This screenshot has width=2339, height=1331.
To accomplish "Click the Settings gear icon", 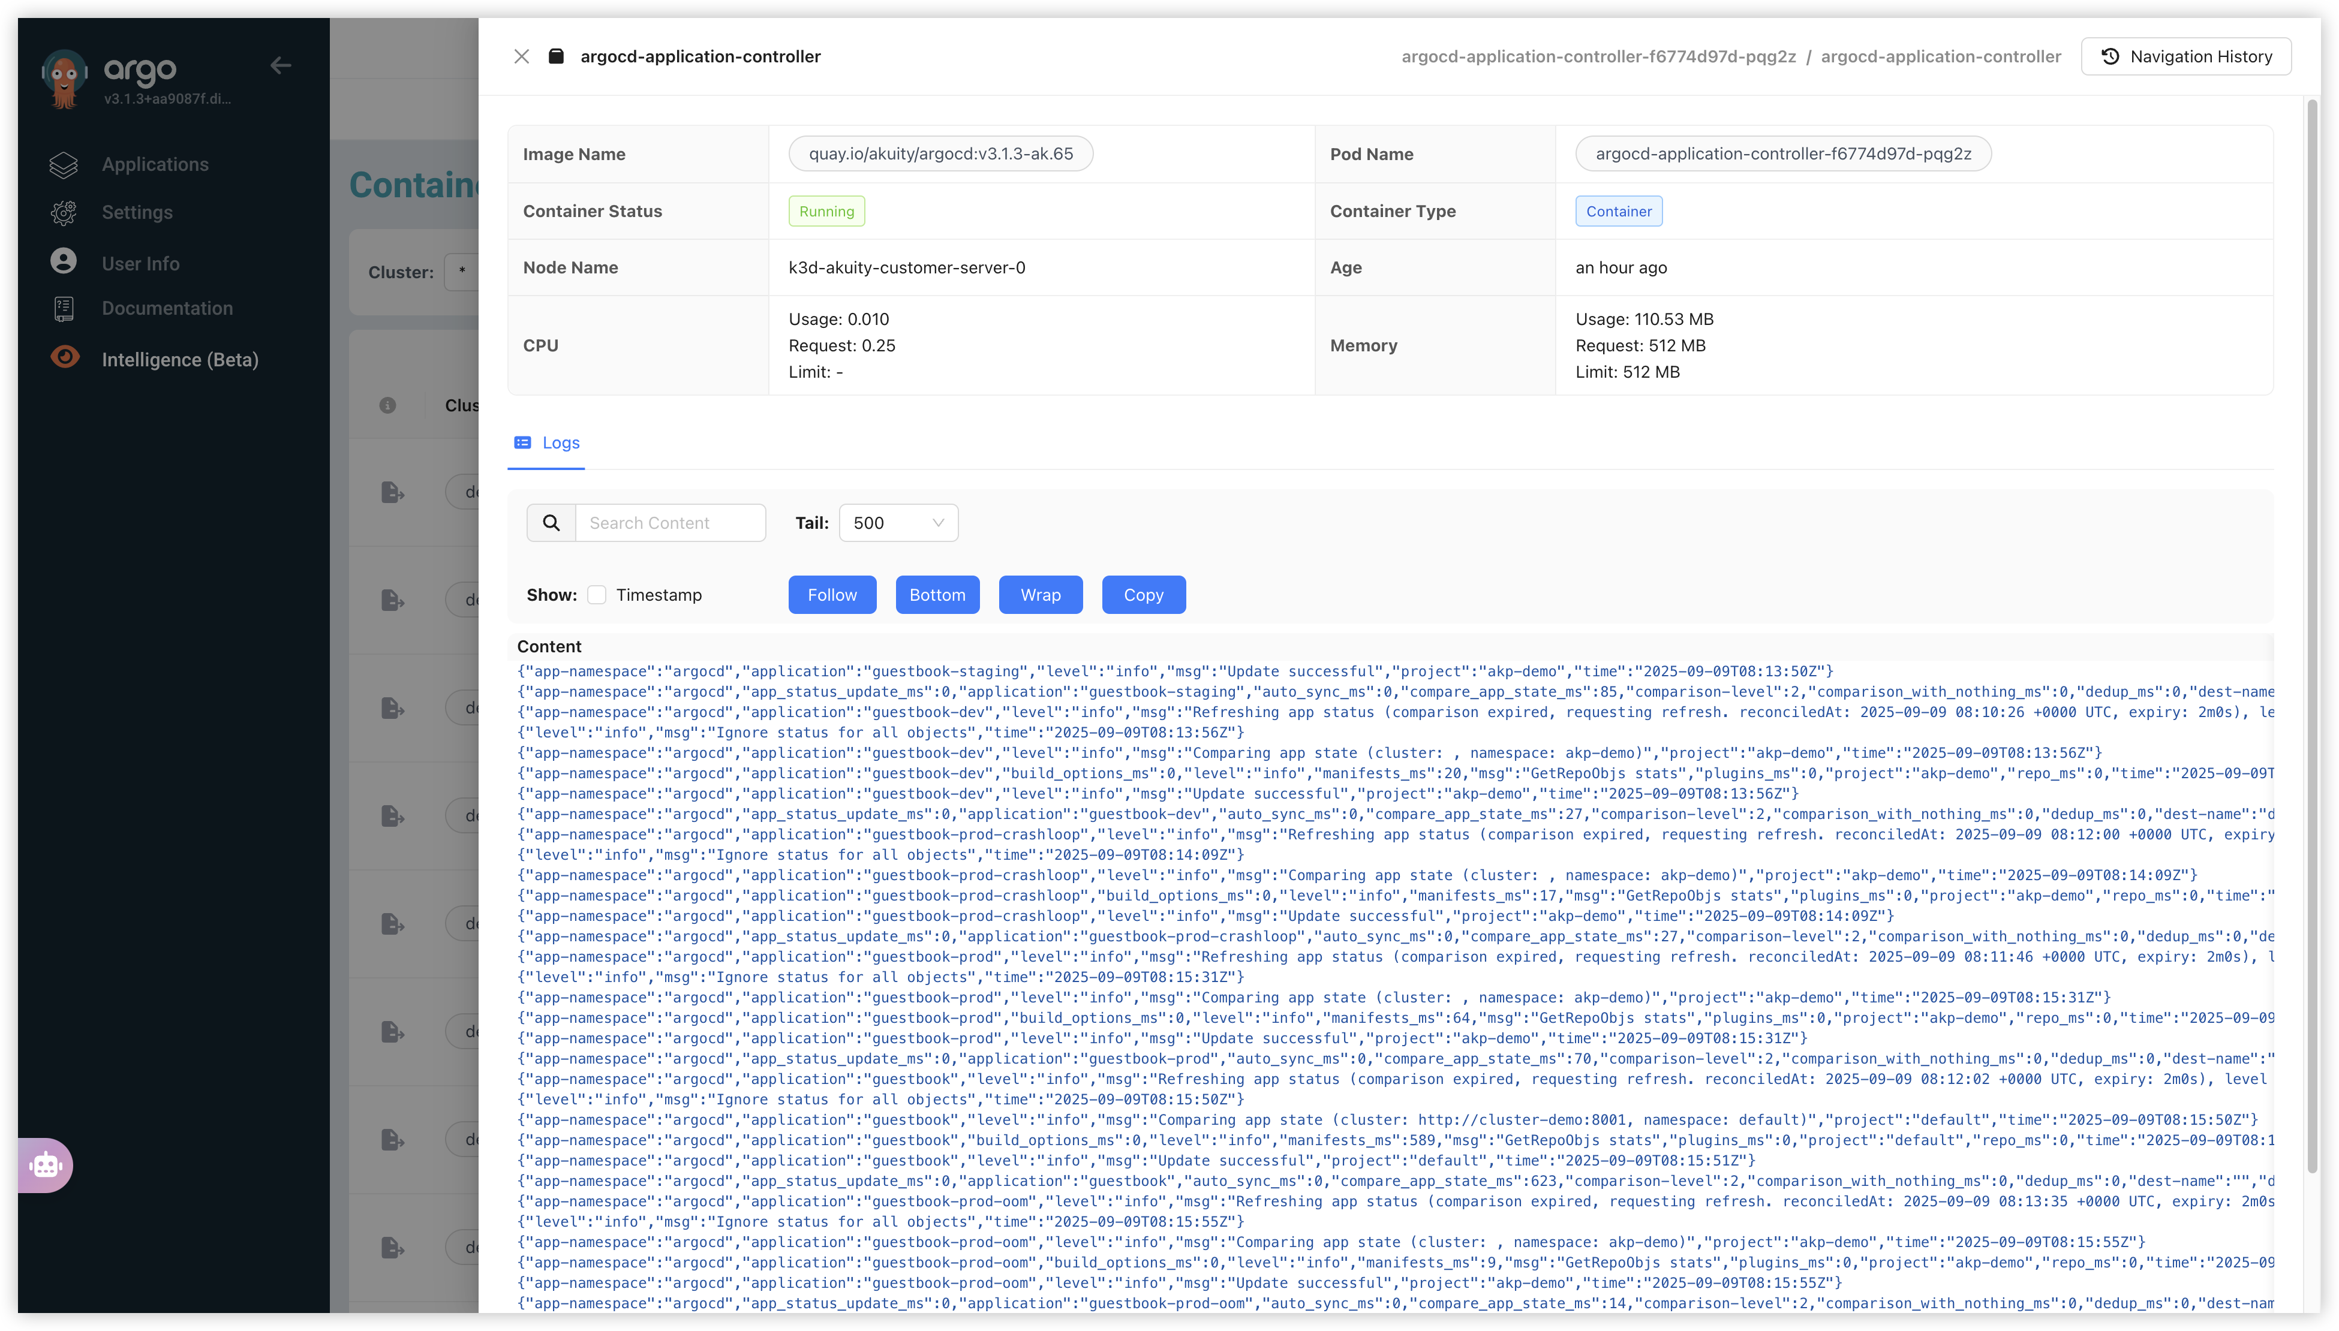I will [x=63, y=212].
